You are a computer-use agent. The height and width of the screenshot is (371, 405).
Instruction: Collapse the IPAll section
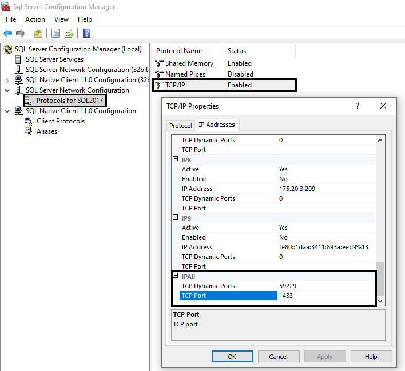[176, 276]
